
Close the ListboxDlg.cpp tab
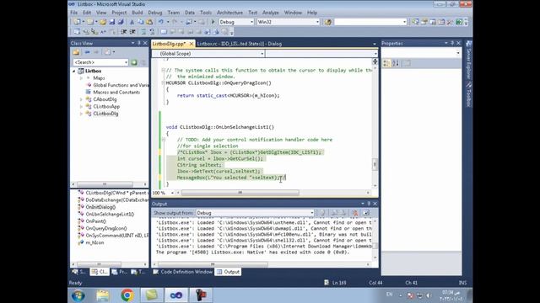pyautogui.click(x=192, y=44)
